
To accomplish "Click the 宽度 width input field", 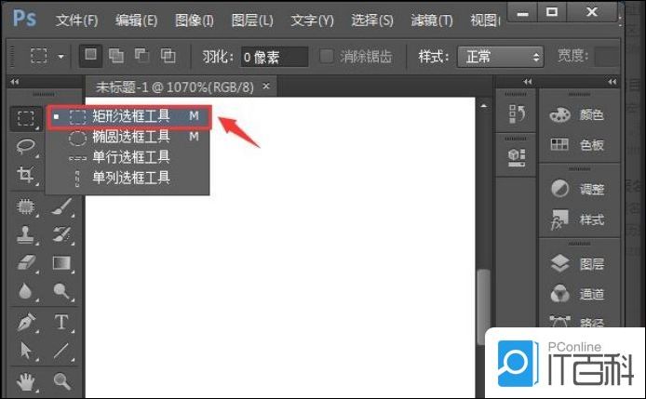I will click(x=607, y=57).
